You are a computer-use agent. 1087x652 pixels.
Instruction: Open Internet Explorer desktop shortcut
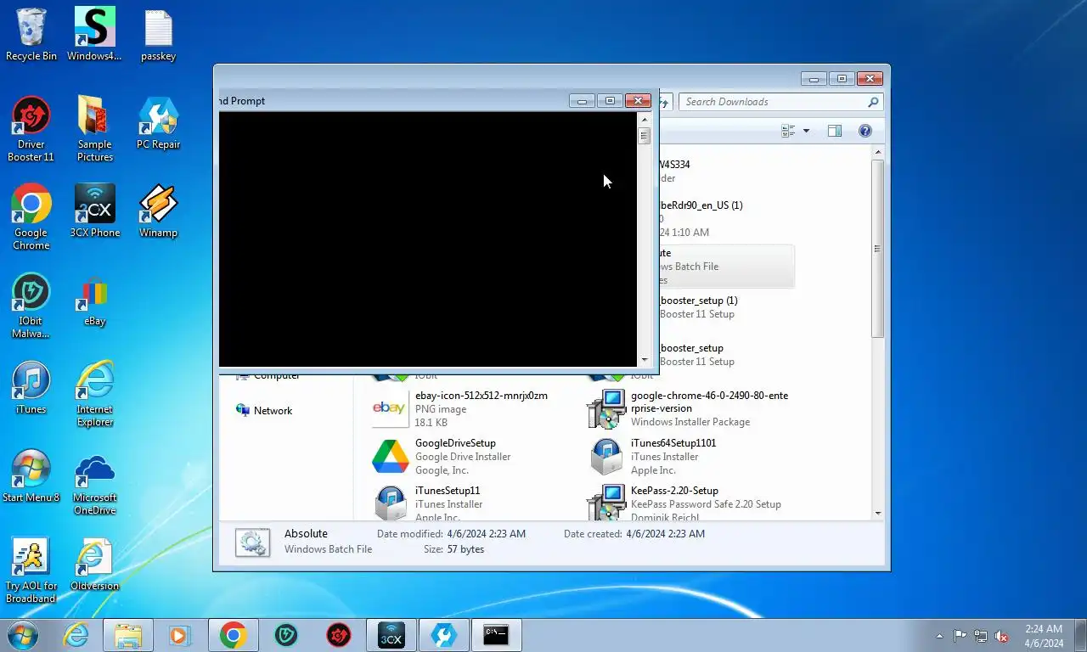[x=94, y=393]
